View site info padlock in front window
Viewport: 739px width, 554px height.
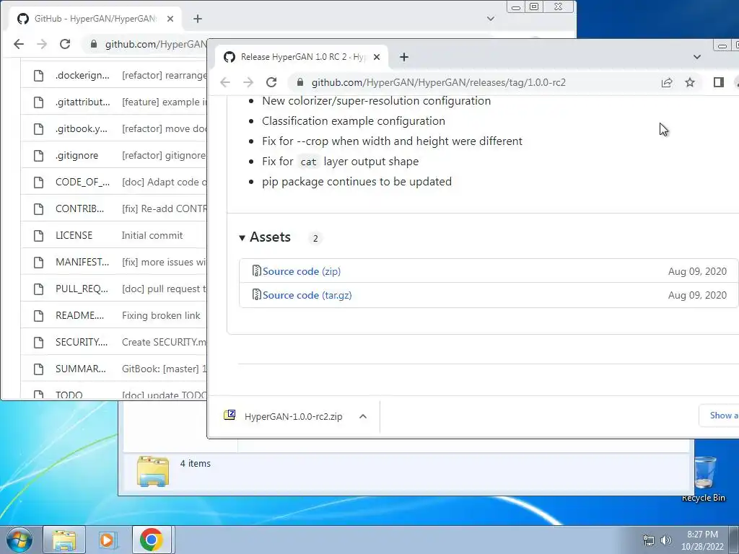point(300,82)
